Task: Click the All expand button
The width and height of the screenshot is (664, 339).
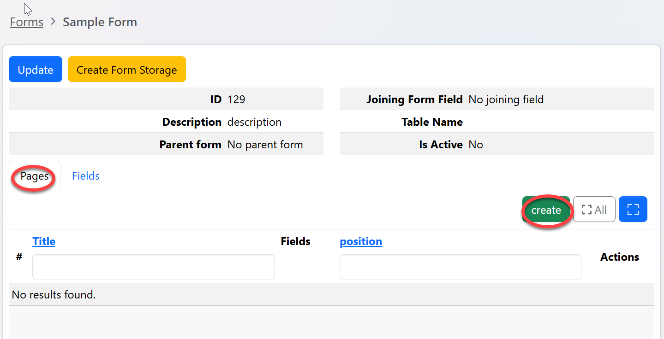Action: (594, 210)
